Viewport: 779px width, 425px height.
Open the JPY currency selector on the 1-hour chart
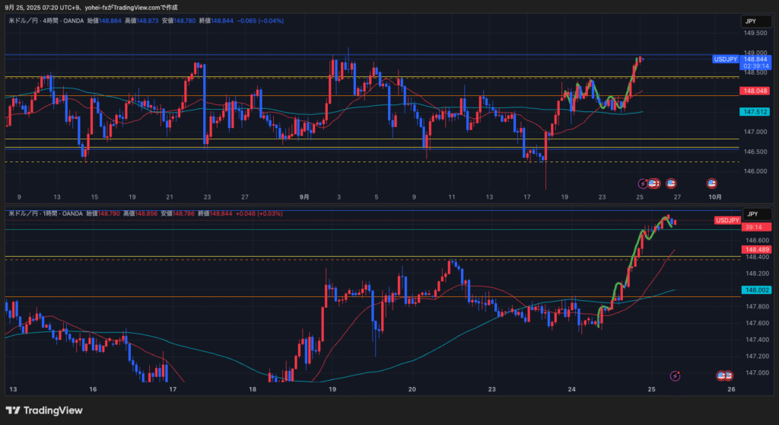coord(752,214)
